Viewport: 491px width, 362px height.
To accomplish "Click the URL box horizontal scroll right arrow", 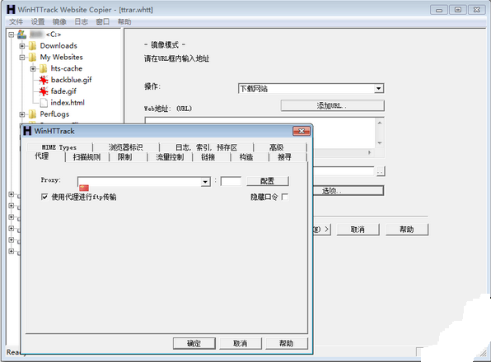I will click(370, 152).
